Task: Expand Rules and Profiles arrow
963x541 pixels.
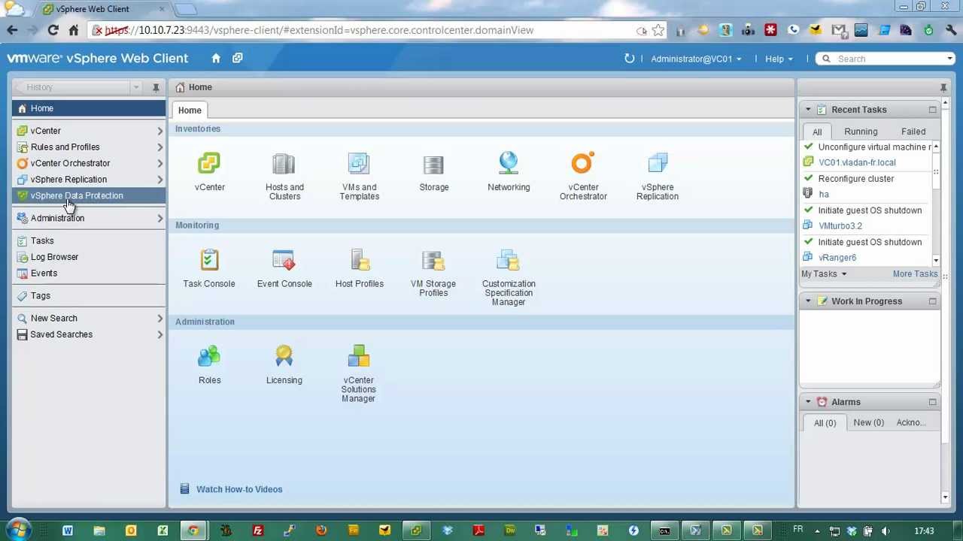Action: point(159,147)
